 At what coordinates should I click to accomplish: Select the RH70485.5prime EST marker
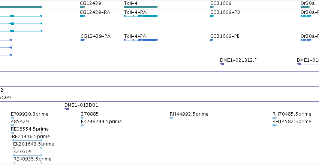coord(275,118)
